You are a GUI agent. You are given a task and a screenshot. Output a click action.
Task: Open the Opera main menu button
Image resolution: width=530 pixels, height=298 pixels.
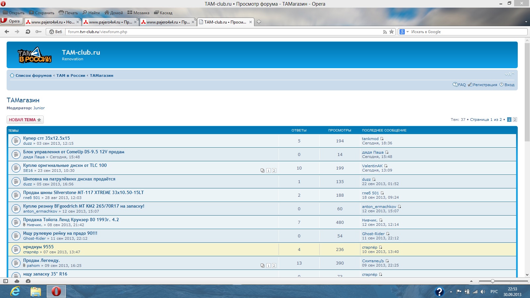11,21
